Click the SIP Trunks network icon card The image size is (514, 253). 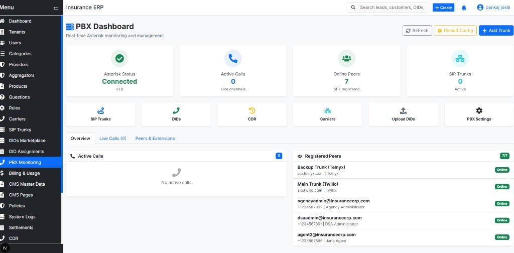click(x=460, y=59)
